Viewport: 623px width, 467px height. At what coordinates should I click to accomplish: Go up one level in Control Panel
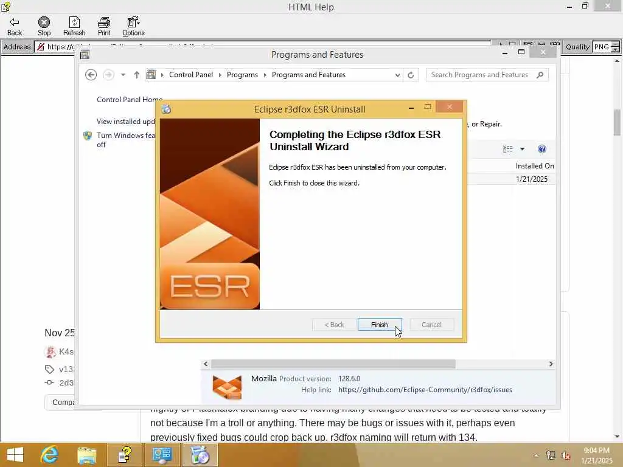pyautogui.click(x=137, y=75)
